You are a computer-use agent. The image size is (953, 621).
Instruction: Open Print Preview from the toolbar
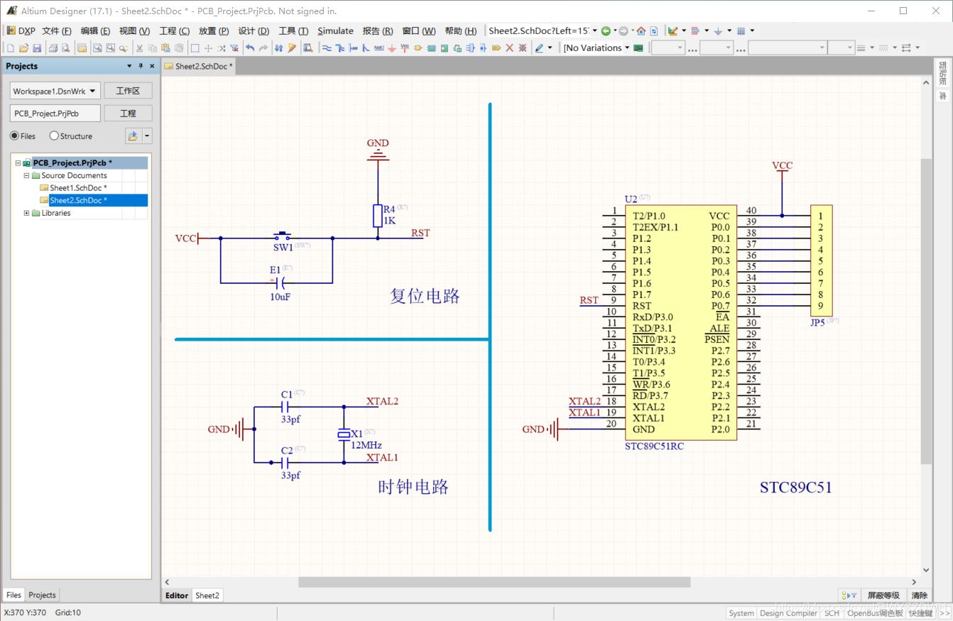pyautogui.click(x=65, y=48)
